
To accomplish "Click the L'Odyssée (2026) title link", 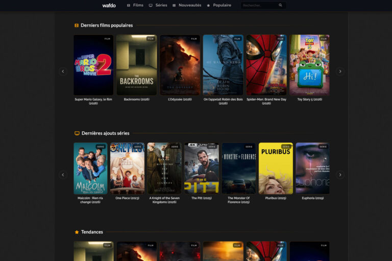I will 180,100.
